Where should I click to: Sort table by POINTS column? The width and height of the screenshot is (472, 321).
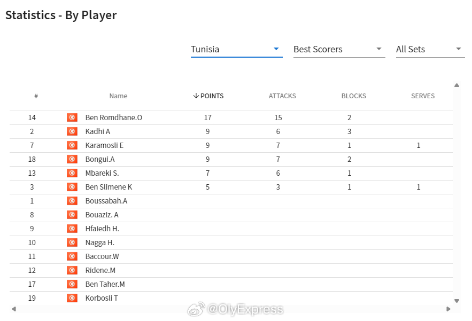point(208,96)
